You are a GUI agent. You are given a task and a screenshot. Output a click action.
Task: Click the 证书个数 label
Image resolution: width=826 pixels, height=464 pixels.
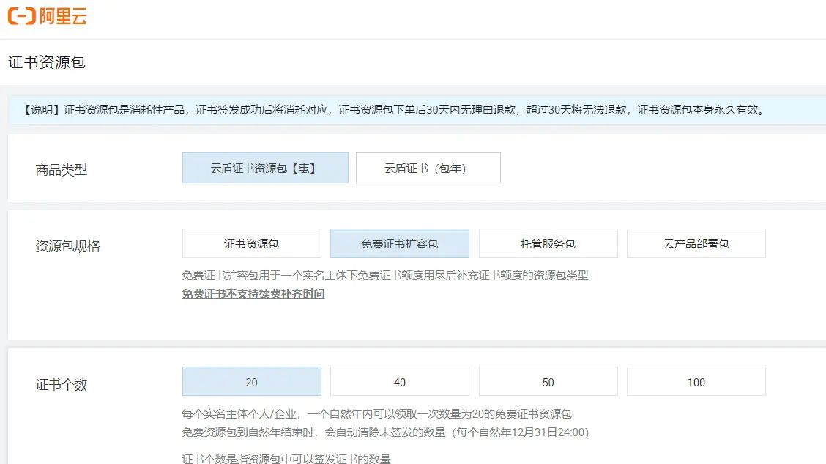[x=61, y=384]
